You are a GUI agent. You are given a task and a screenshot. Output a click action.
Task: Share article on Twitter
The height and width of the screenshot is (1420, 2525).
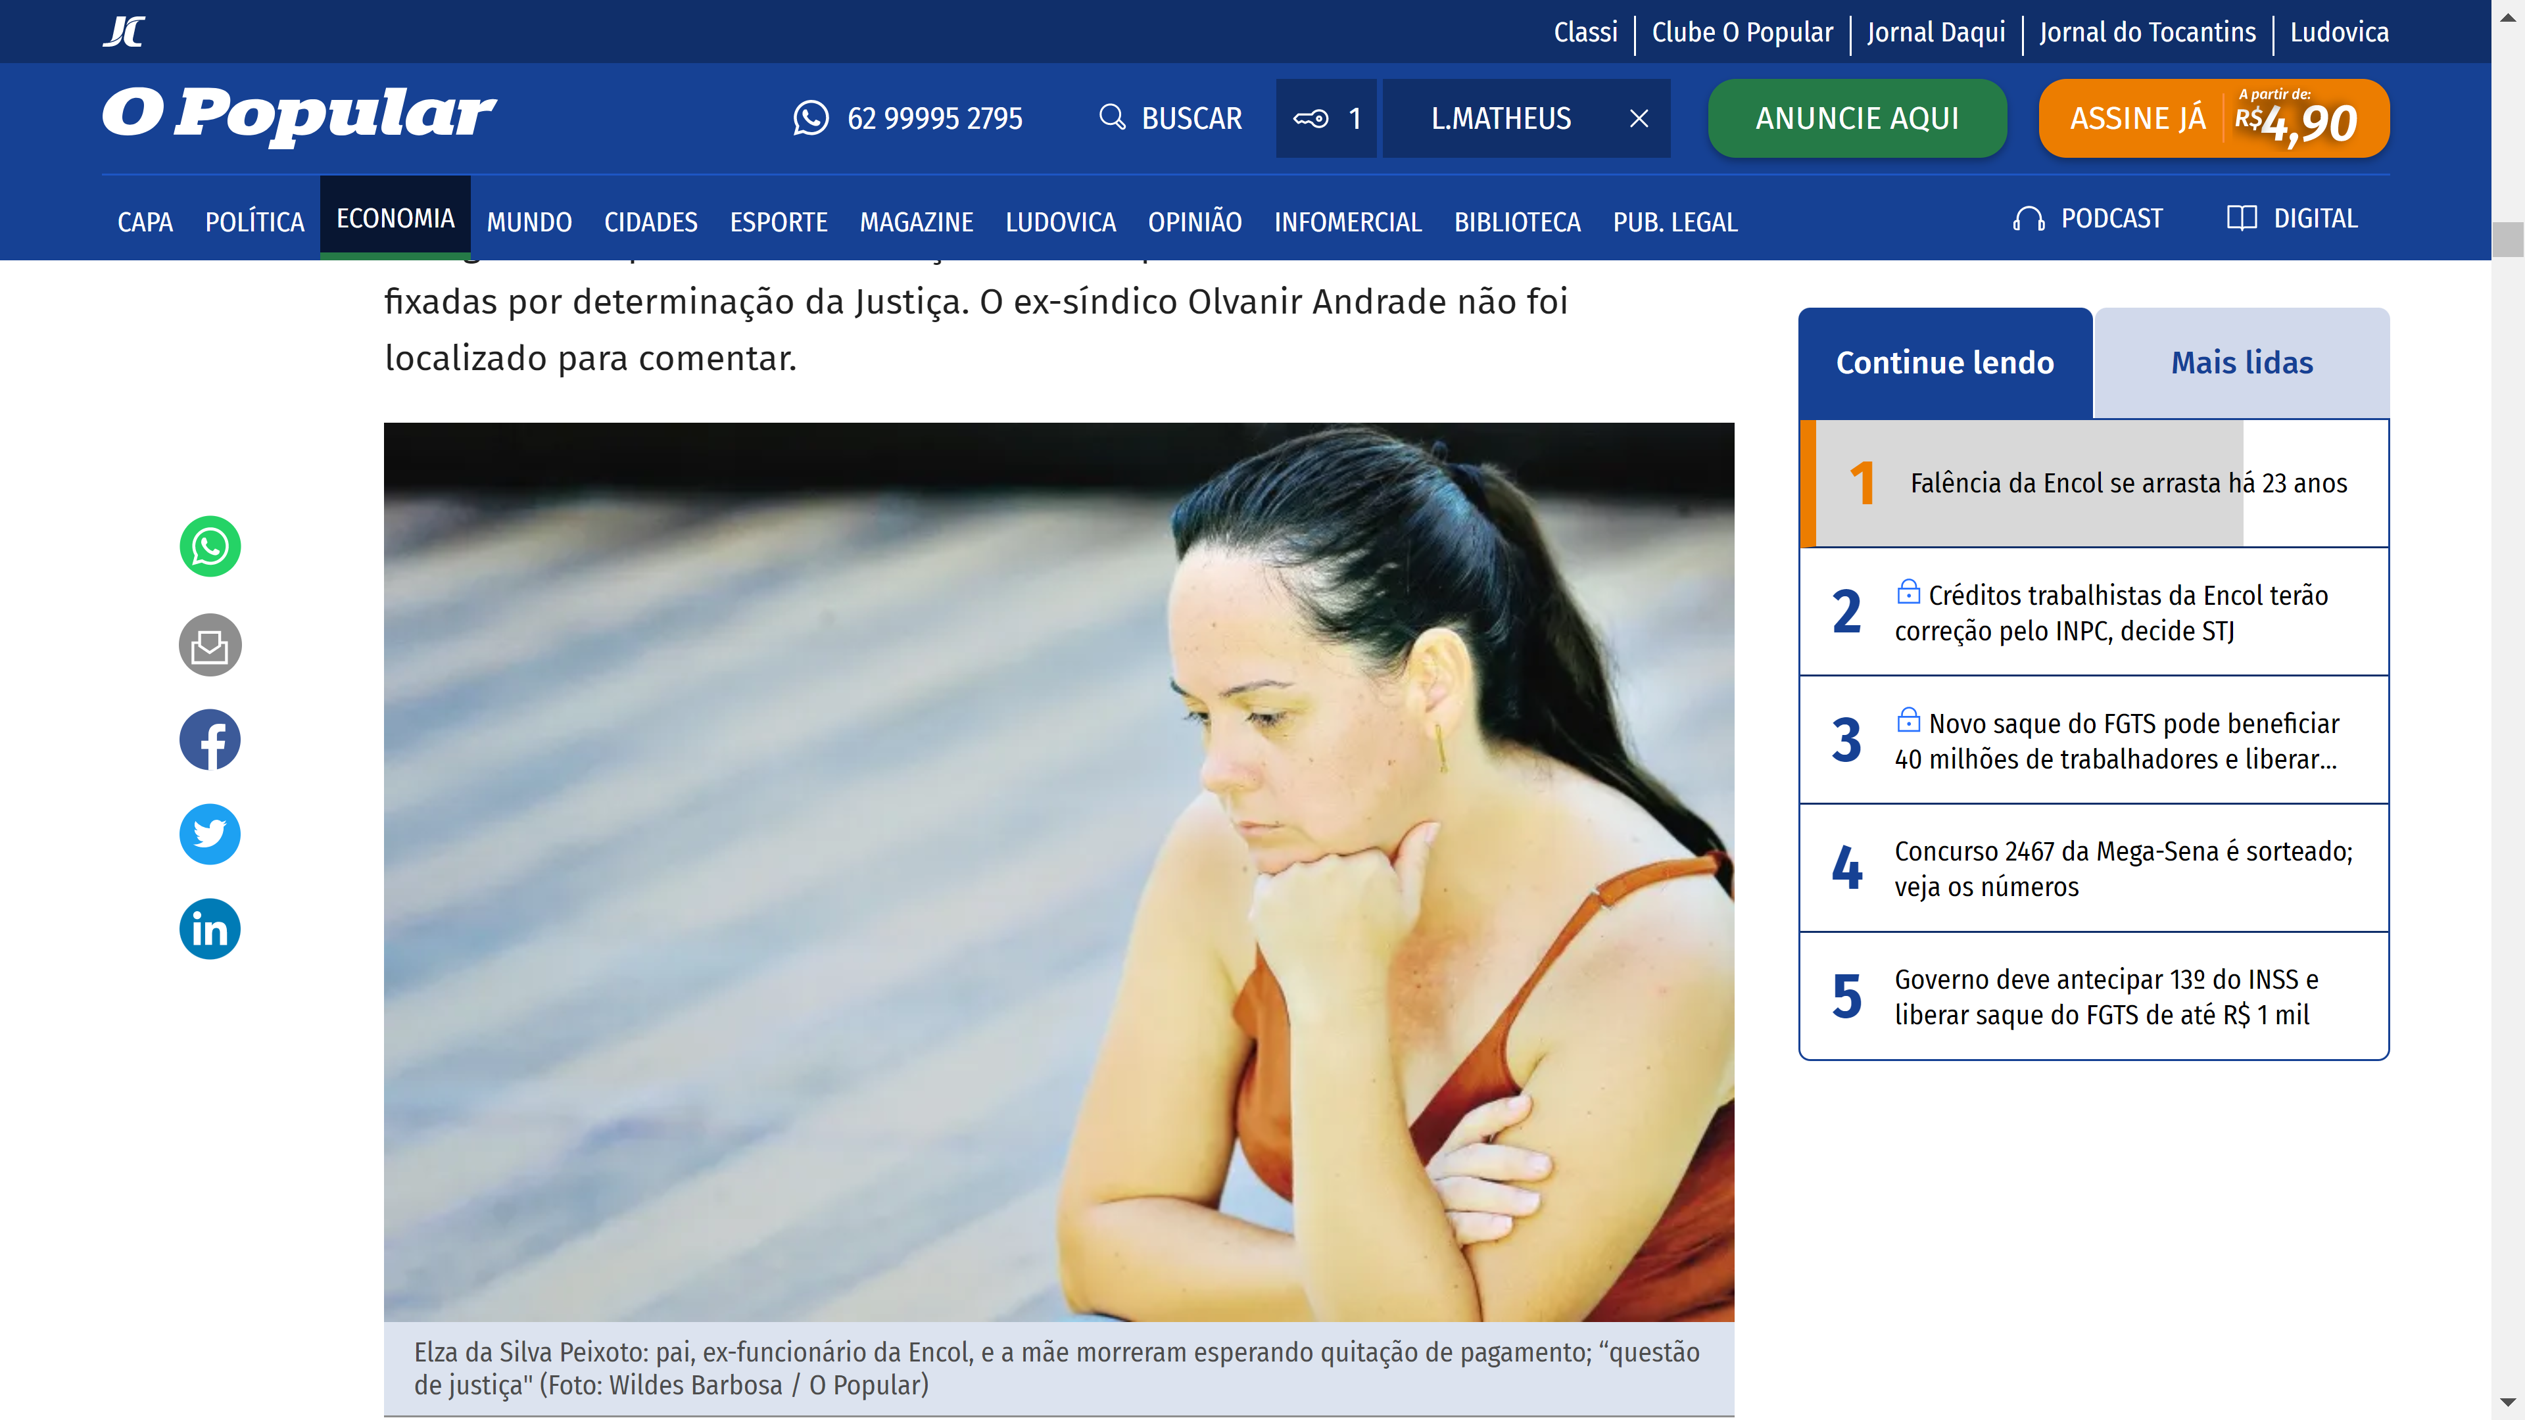210,834
